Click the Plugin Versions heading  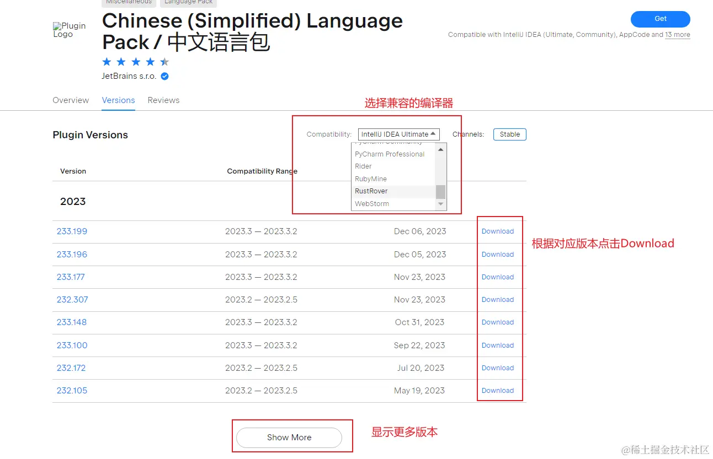click(x=90, y=135)
